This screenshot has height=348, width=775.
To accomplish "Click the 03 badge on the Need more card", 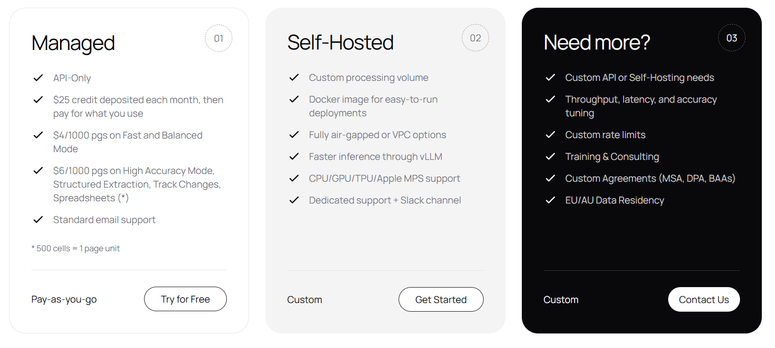I will coord(731,38).
